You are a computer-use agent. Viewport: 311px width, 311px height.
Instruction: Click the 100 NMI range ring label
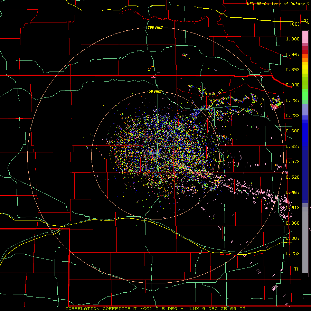pyautogui.click(x=155, y=27)
